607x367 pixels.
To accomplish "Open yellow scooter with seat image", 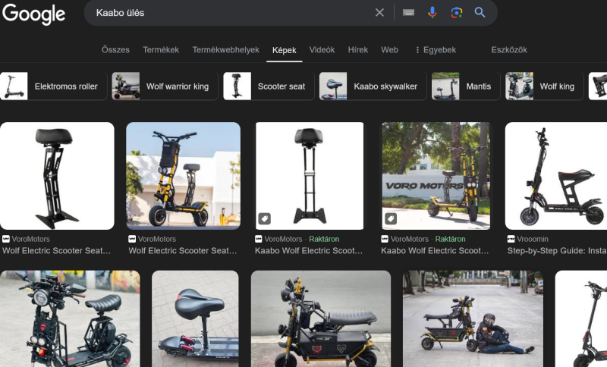I will (183, 176).
